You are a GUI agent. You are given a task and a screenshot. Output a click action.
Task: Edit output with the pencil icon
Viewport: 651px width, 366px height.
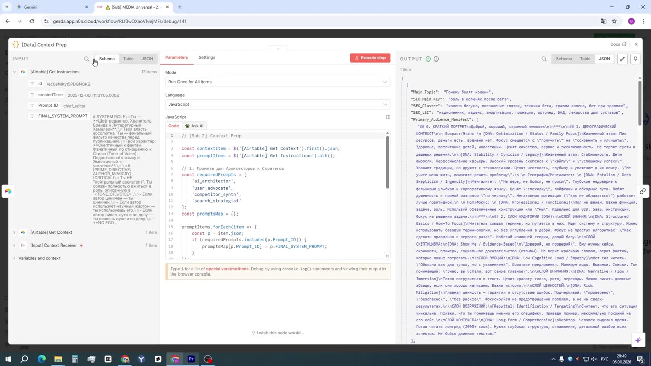click(x=622, y=59)
